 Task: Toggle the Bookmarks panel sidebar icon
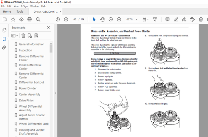coord(4,39)
